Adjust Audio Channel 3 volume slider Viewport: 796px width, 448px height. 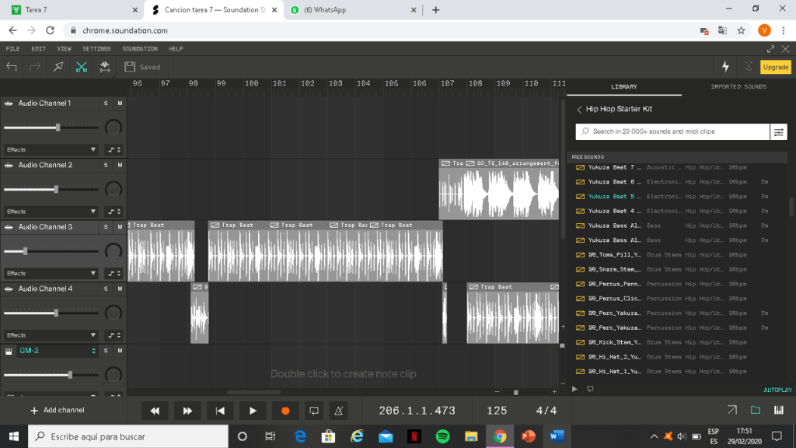pos(26,250)
